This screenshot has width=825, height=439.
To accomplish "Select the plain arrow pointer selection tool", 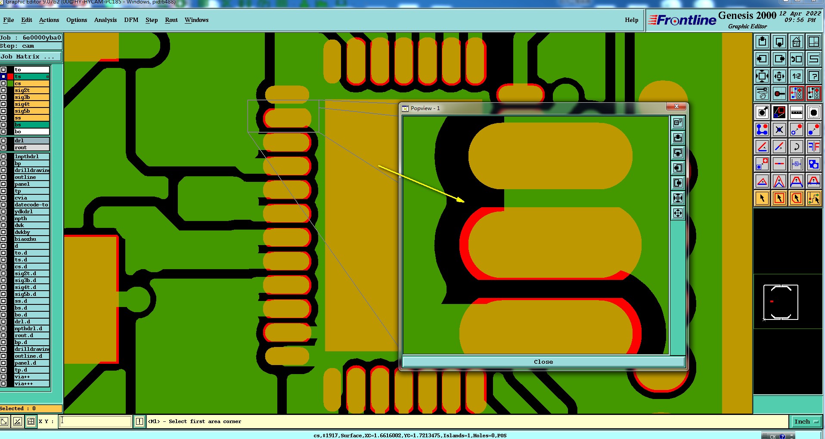I will (762, 198).
